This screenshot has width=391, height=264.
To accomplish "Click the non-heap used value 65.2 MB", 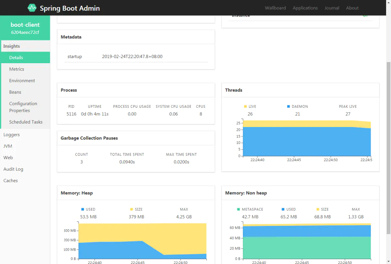I will point(289,217).
